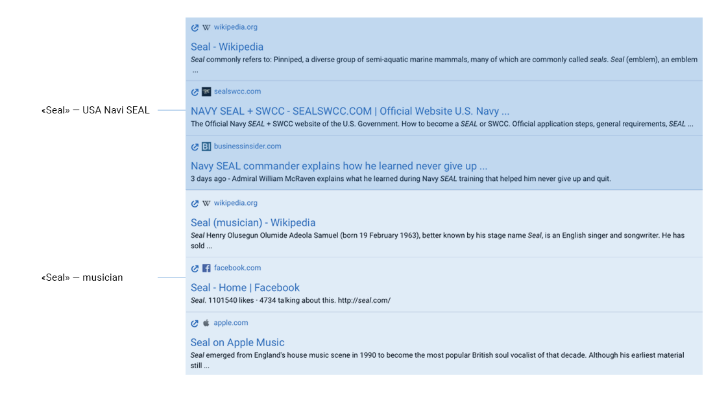Open the NAVY SEAL + SWCC official website result
This screenshot has height=400, width=726.
tap(350, 111)
